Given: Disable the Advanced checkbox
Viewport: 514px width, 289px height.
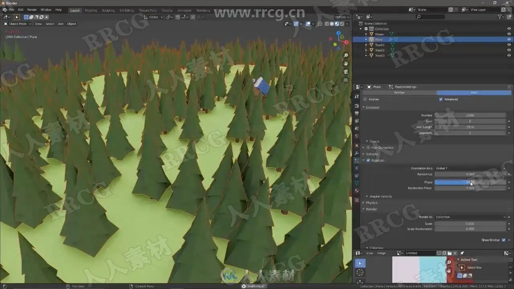Looking at the screenshot, I should 441,99.
